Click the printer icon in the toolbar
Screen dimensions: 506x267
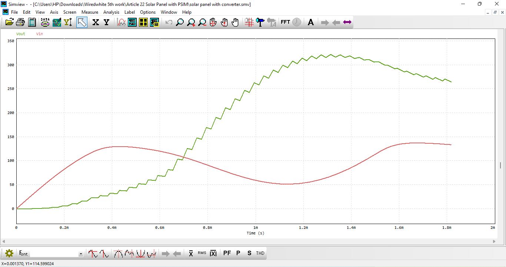(x=20, y=22)
